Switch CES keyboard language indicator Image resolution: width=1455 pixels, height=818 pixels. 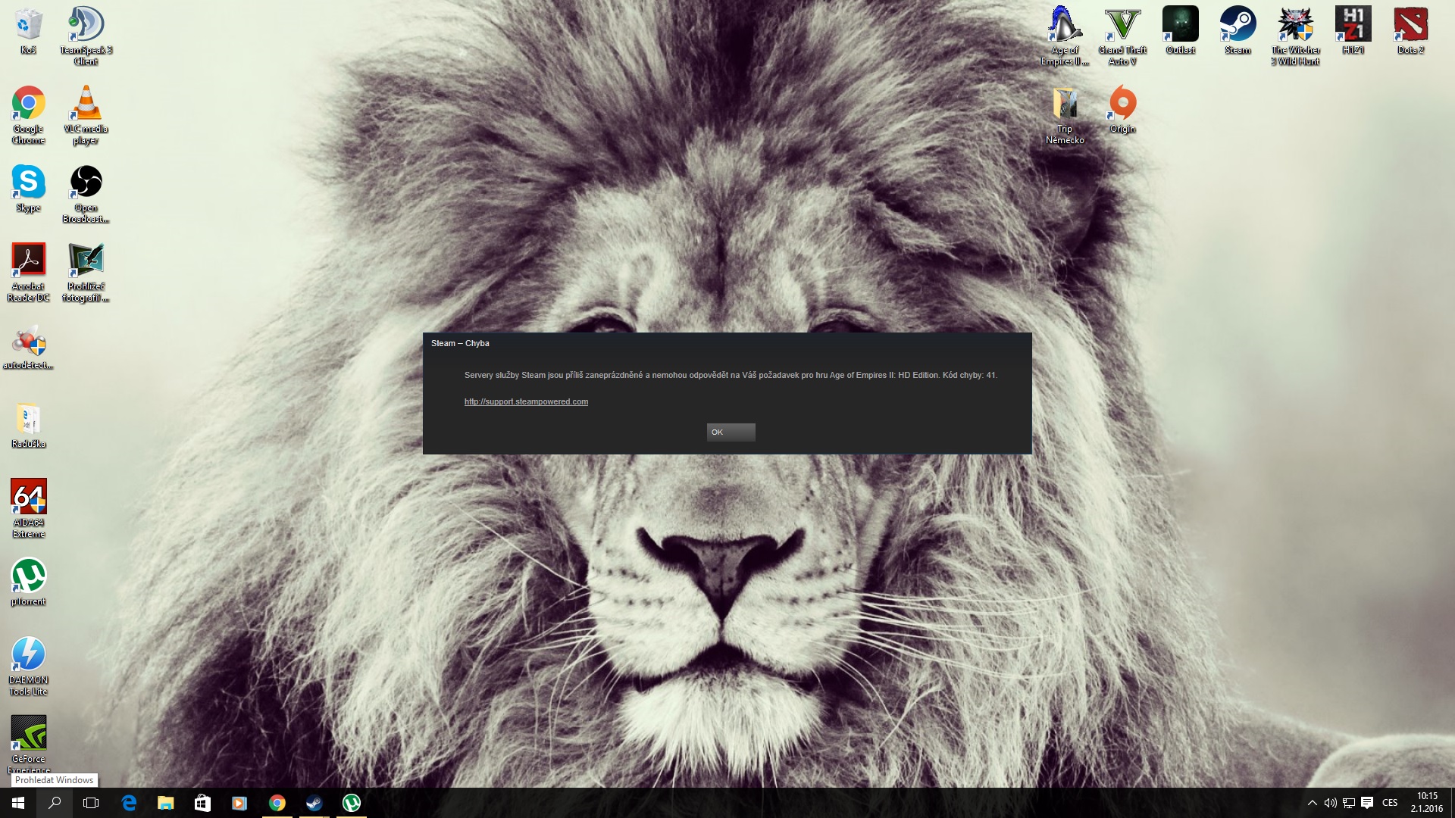pos(1389,803)
